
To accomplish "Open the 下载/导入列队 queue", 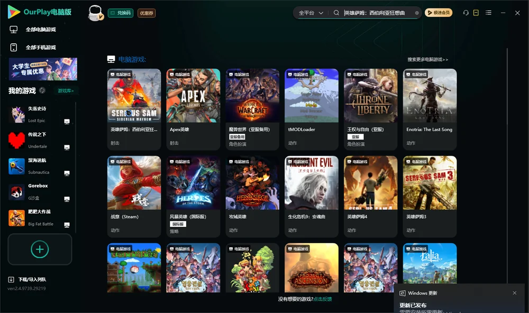I will click(x=28, y=280).
